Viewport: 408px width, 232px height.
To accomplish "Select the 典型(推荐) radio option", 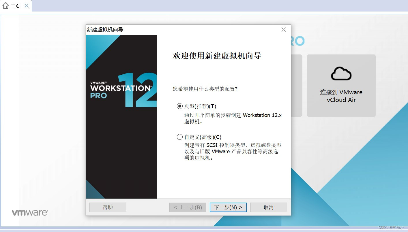I will (x=180, y=106).
